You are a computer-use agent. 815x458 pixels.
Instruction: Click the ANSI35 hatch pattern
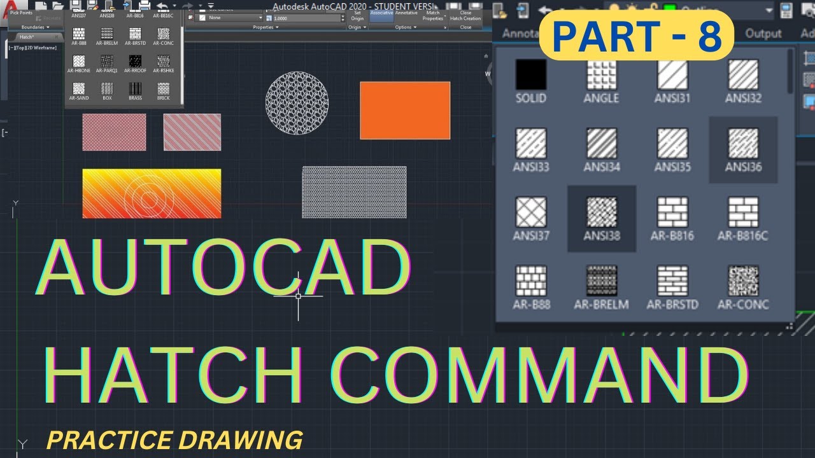[x=672, y=150]
